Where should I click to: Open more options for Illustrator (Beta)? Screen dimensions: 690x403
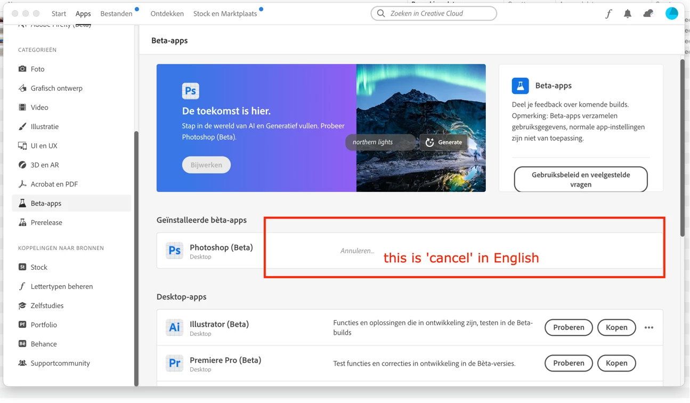tap(648, 327)
